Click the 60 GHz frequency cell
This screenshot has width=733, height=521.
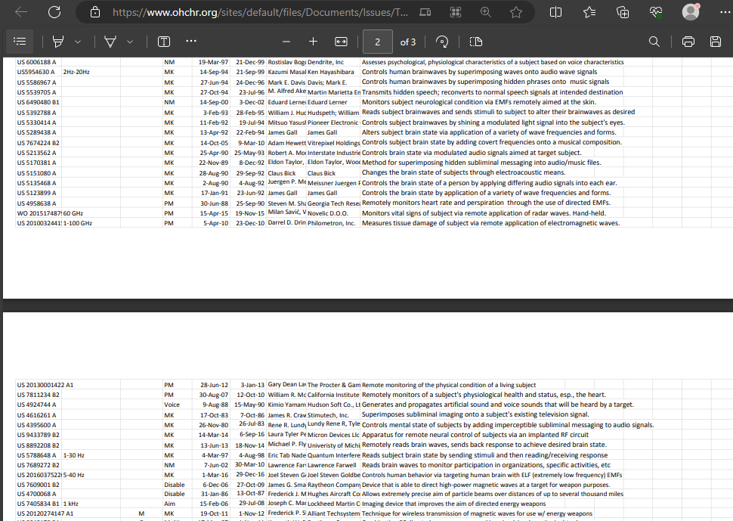pyautogui.click(x=73, y=213)
